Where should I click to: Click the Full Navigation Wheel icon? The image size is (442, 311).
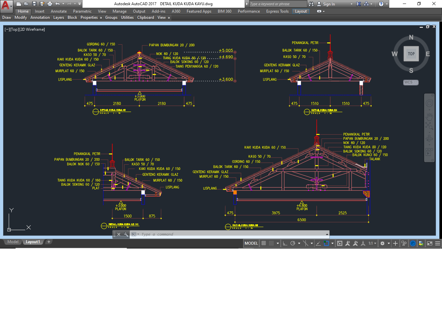pos(429,103)
